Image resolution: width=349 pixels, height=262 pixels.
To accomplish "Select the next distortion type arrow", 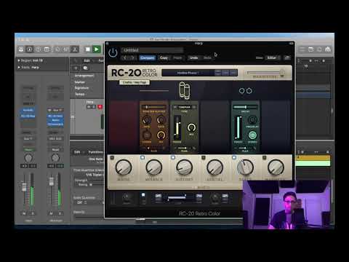I will coord(194,107).
